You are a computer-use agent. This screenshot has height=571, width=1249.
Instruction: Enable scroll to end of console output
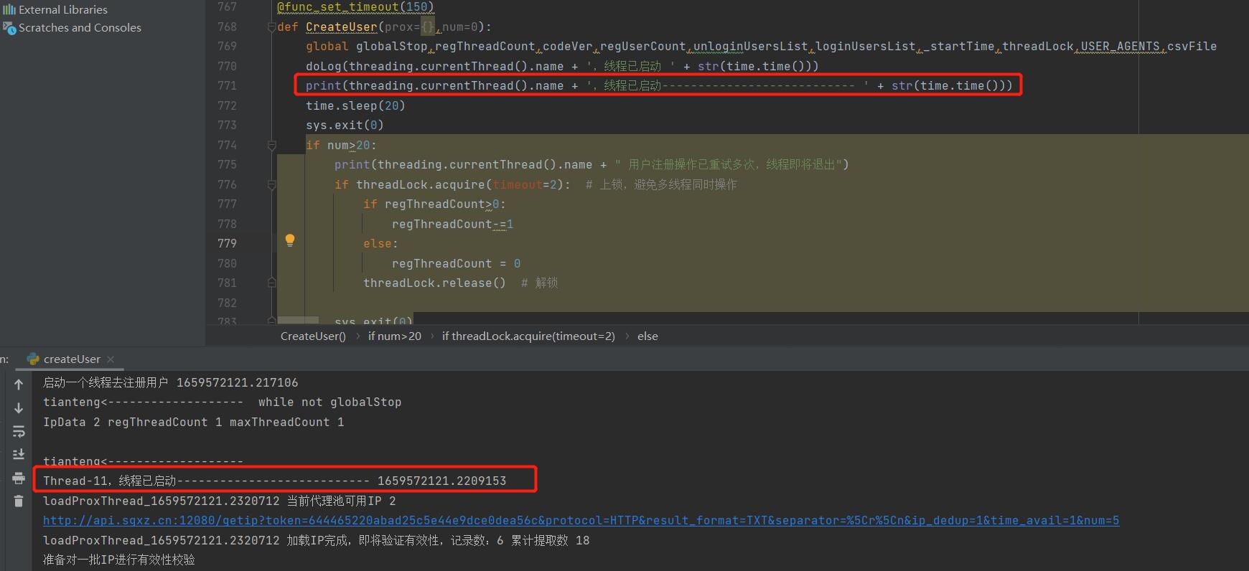coord(19,454)
